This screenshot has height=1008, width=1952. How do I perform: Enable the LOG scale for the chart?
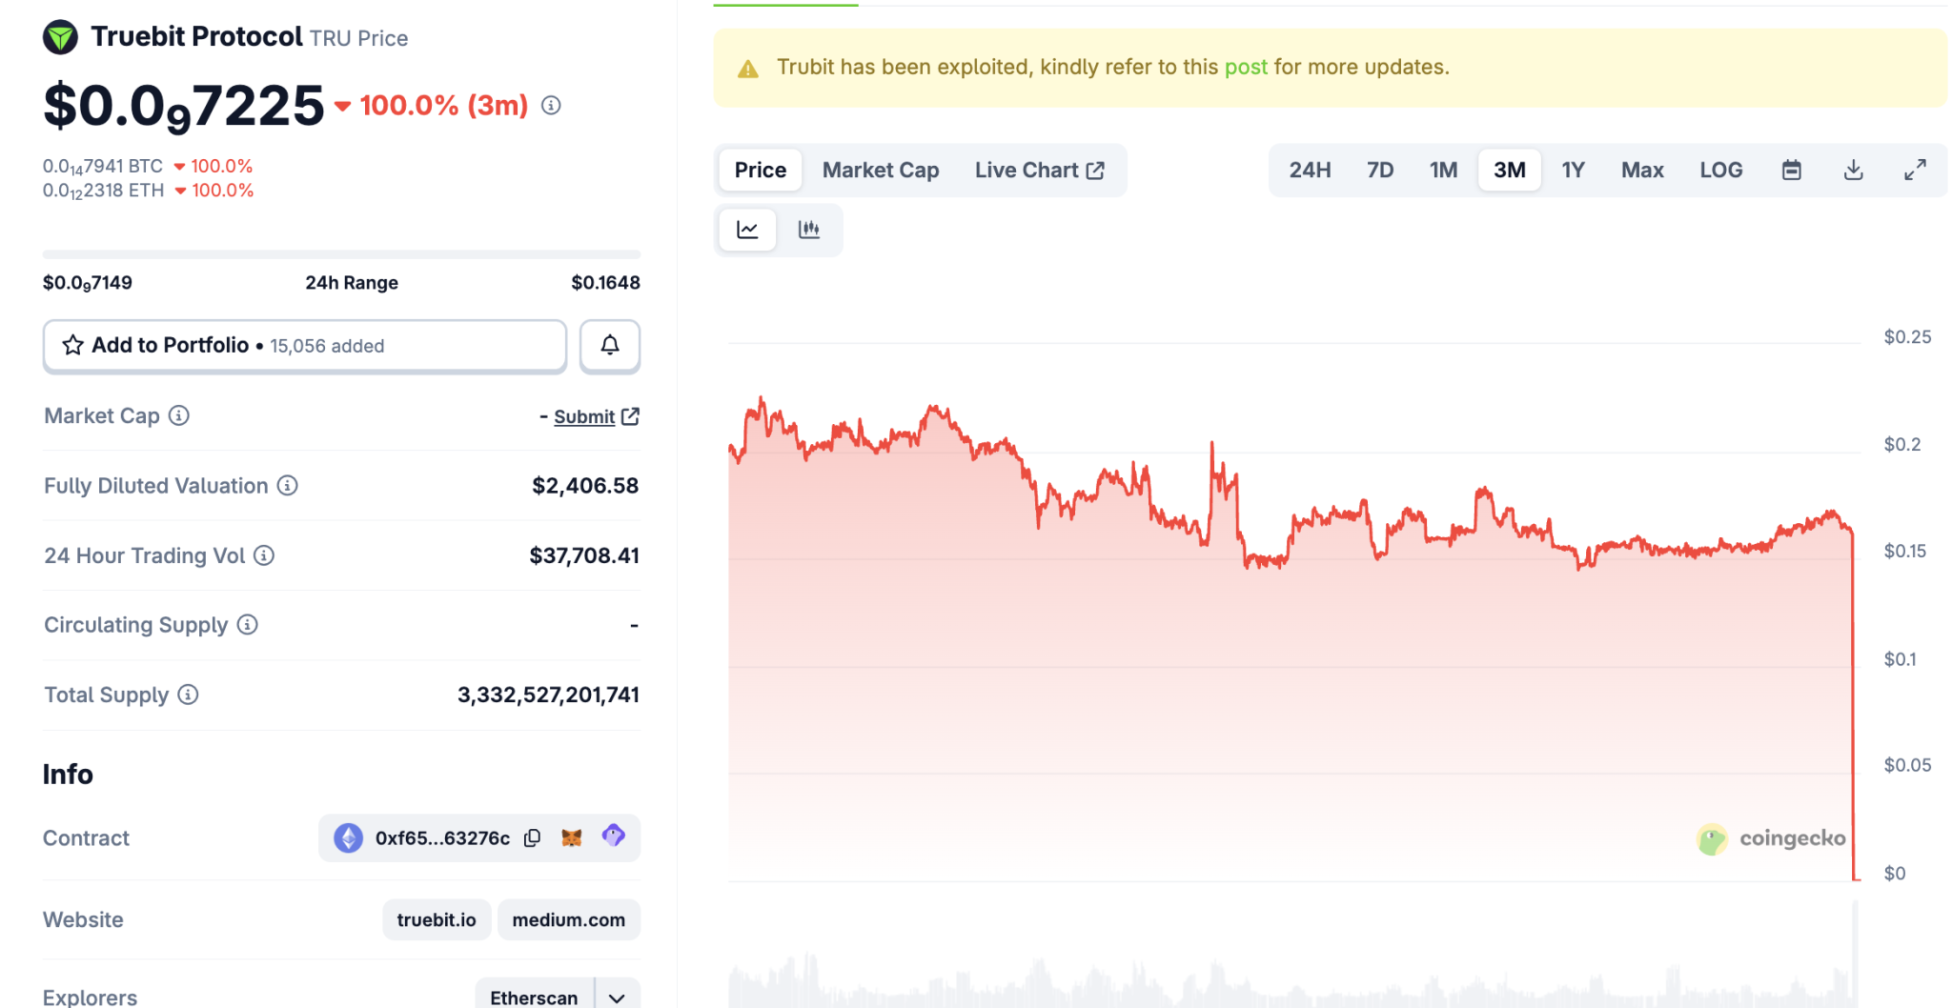click(1720, 170)
